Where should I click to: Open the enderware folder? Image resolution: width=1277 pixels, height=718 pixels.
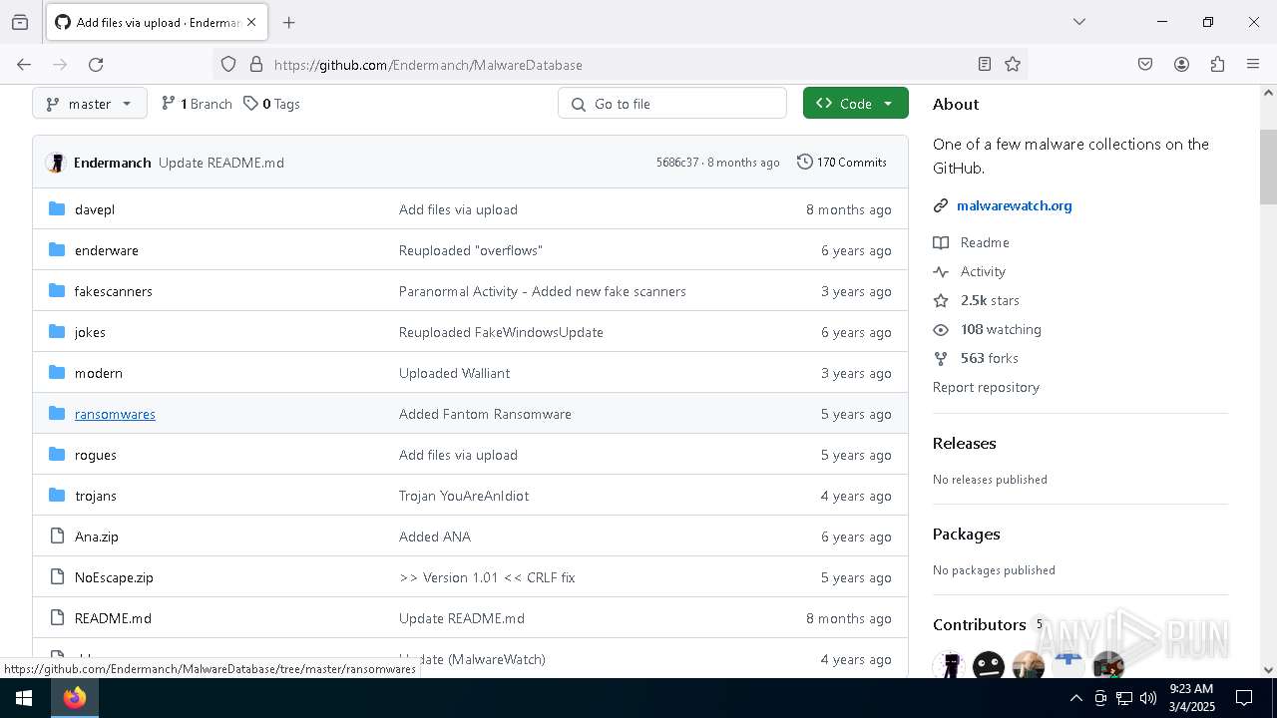coord(107,250)
